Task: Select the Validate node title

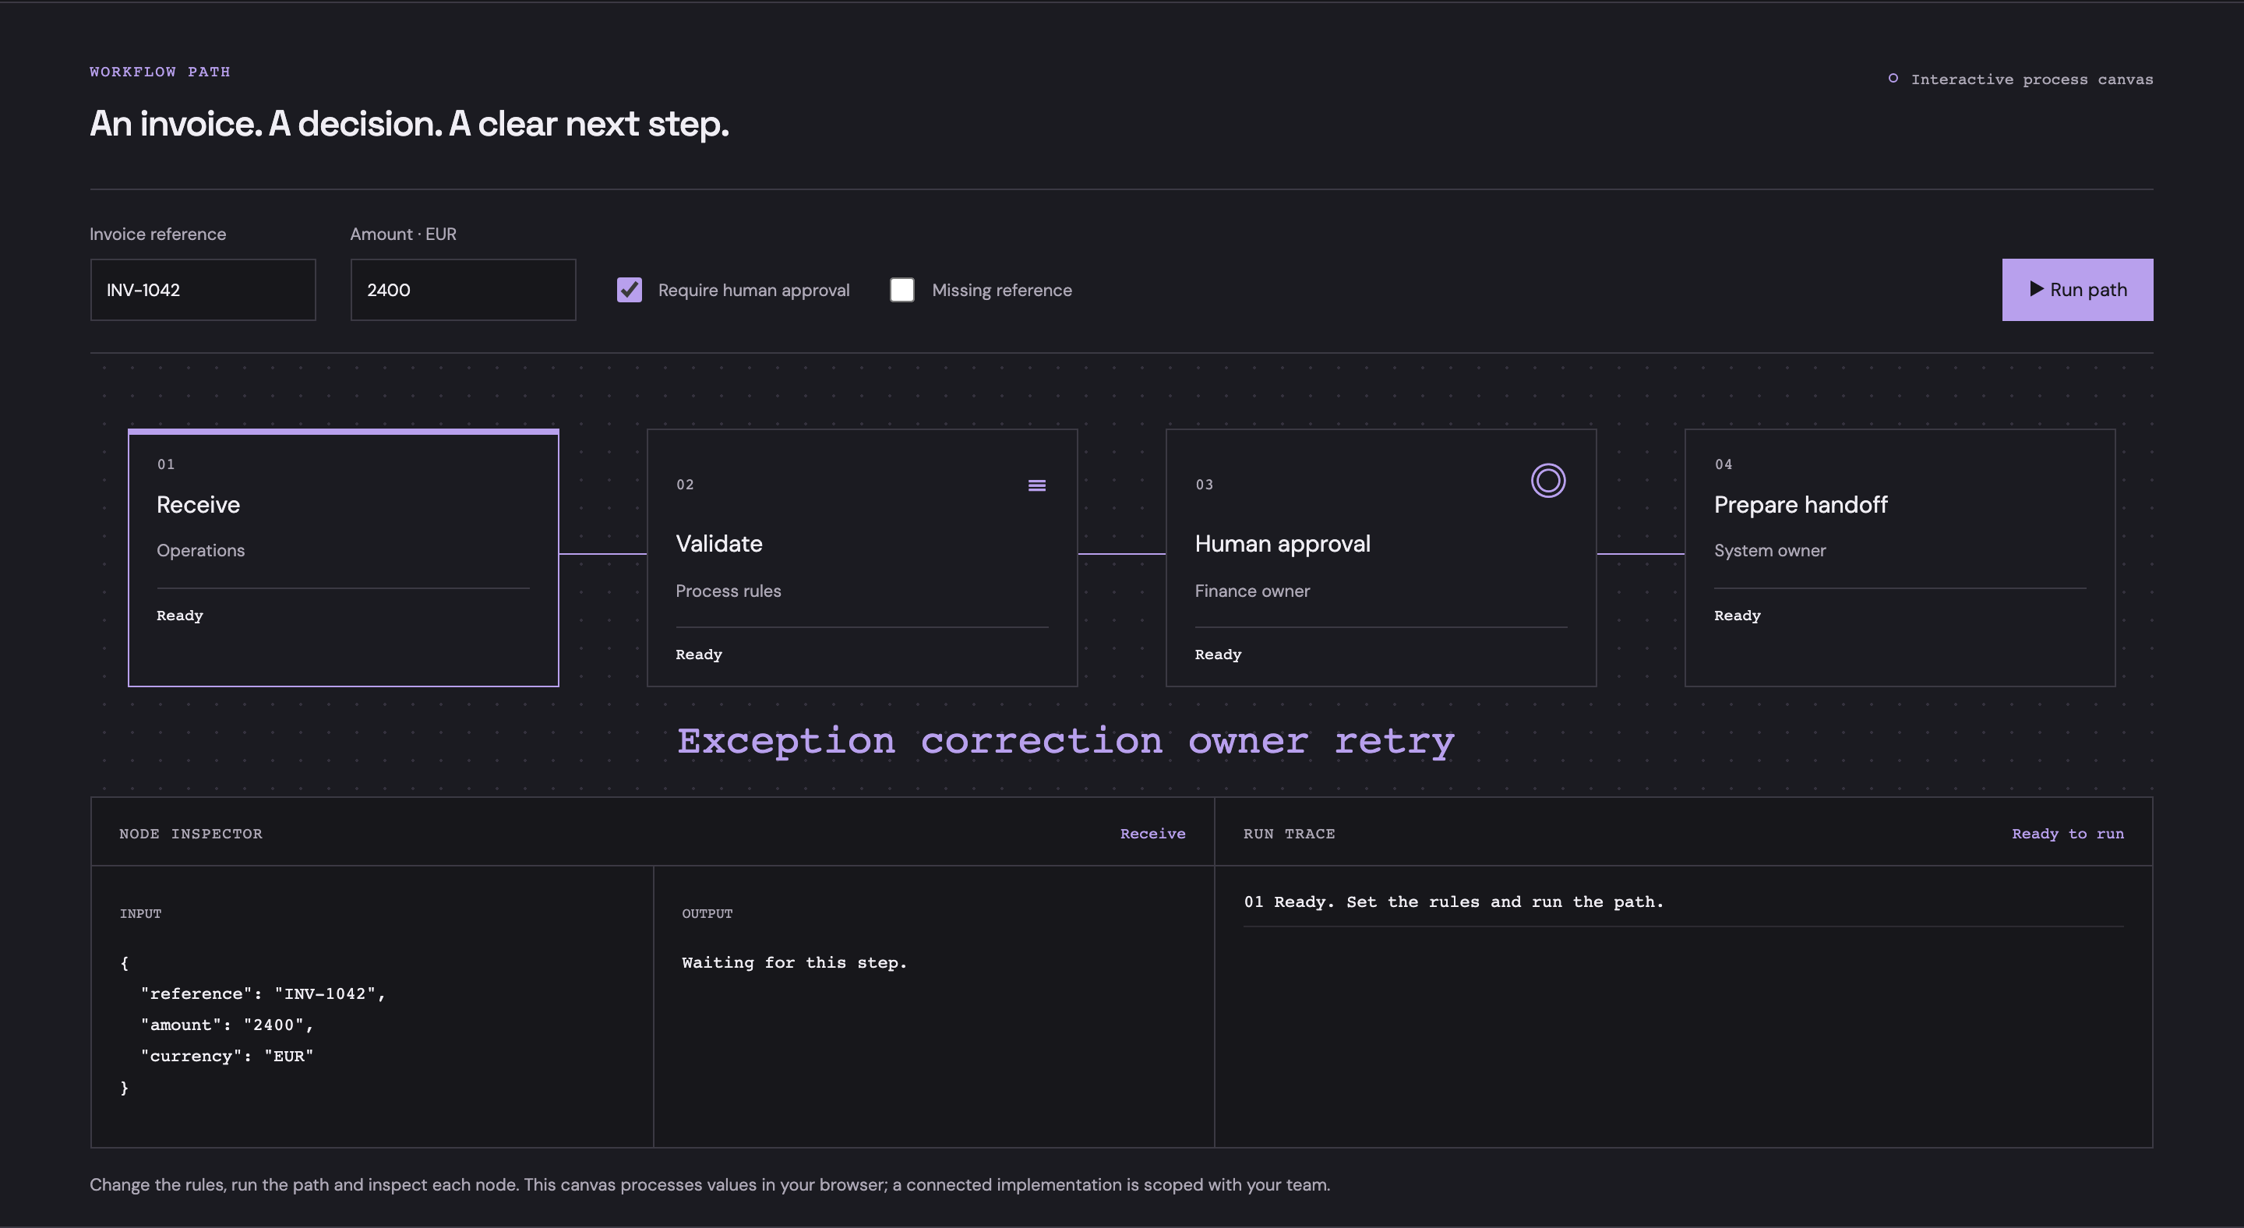Action: (718, 543)
